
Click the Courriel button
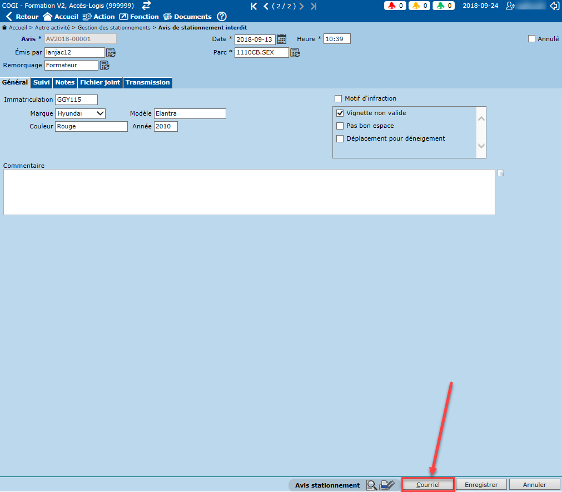(428, 485)
